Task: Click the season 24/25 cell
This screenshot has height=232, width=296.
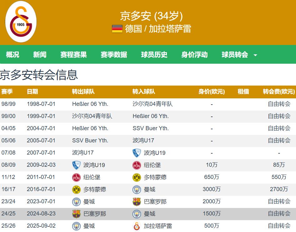Action: (x=8, y=214)
